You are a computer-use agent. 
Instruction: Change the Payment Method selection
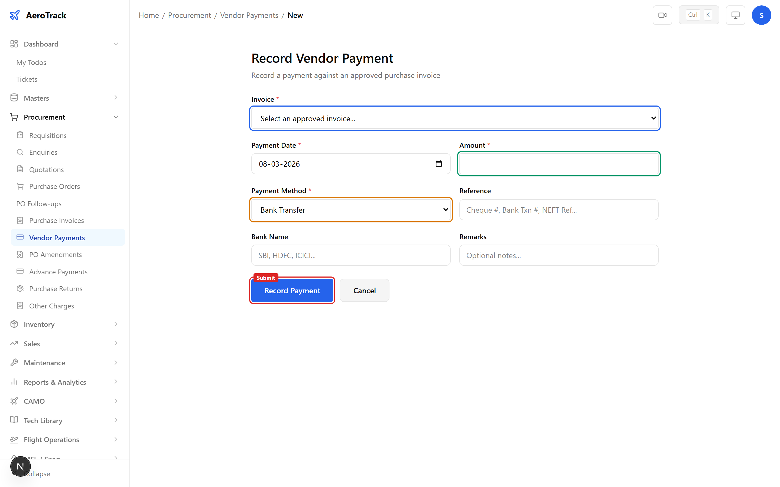351,210
